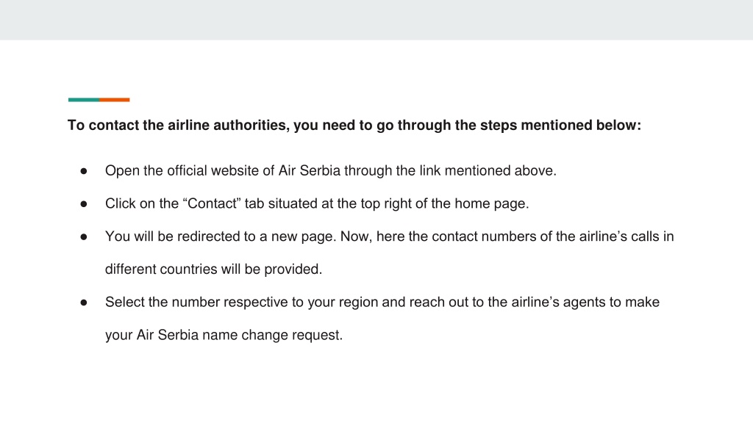This screenshot has height=423, width=753.
Task: Click the line starting "You will be redirected"
Action: (390, 236)
